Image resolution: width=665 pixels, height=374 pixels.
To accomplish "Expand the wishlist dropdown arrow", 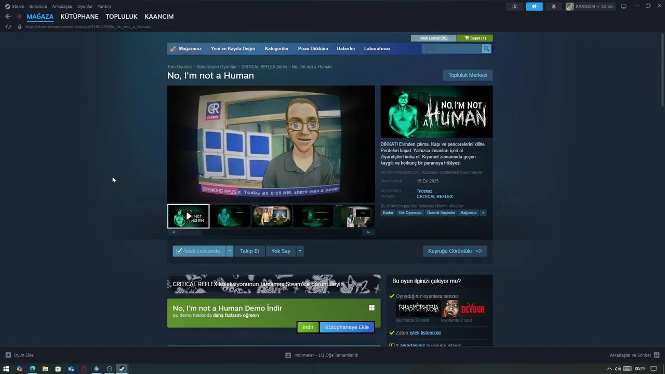I will click(x=230, y=251).
